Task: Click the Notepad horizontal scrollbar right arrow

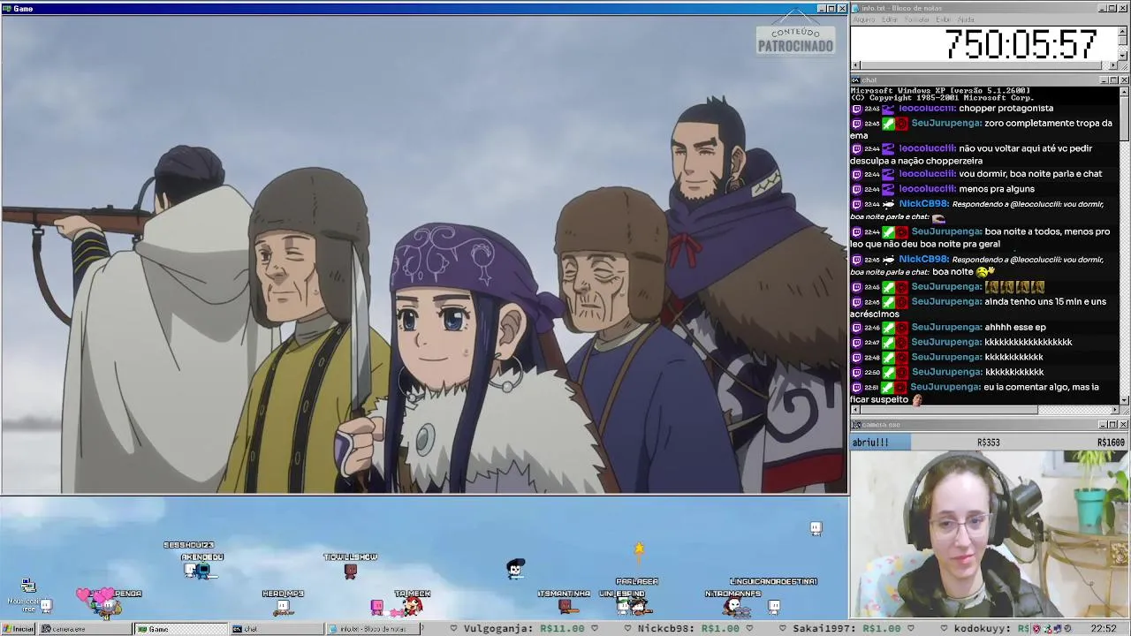Action: (x=1113, y=64)
